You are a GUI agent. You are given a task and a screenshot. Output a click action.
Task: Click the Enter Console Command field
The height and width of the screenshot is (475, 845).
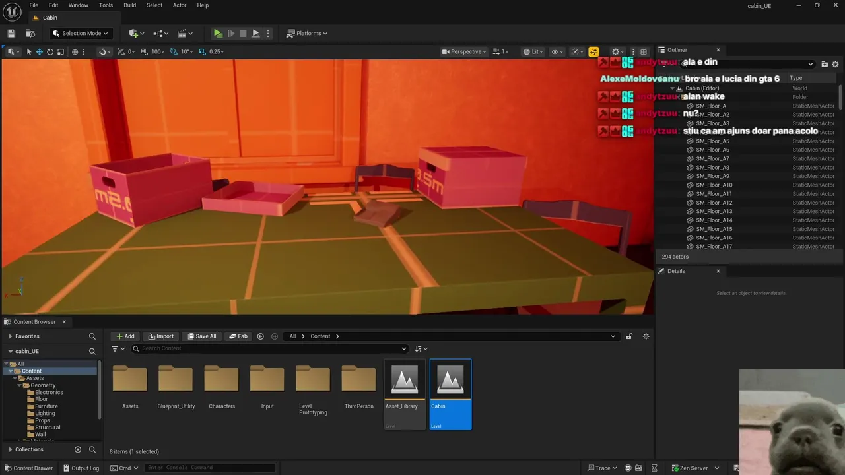tap(210, 468)
